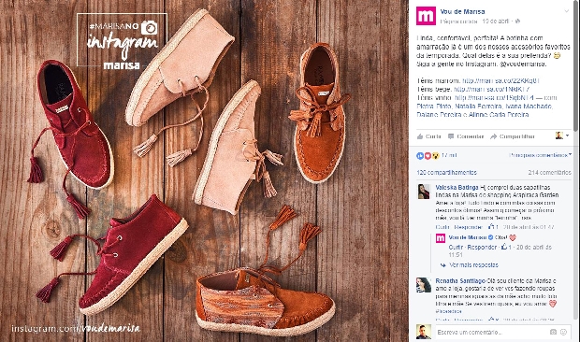The width and height of the screenshot is (580, 342).
Task: Open the 120 compartilhamentos link
Action: tap(446, 173)
